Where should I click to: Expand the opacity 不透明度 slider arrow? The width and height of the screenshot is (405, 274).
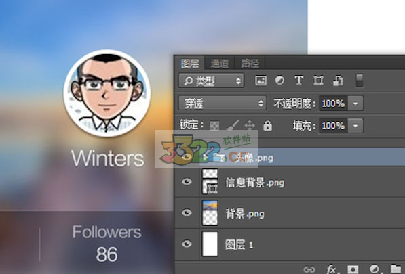click(355, 104)
